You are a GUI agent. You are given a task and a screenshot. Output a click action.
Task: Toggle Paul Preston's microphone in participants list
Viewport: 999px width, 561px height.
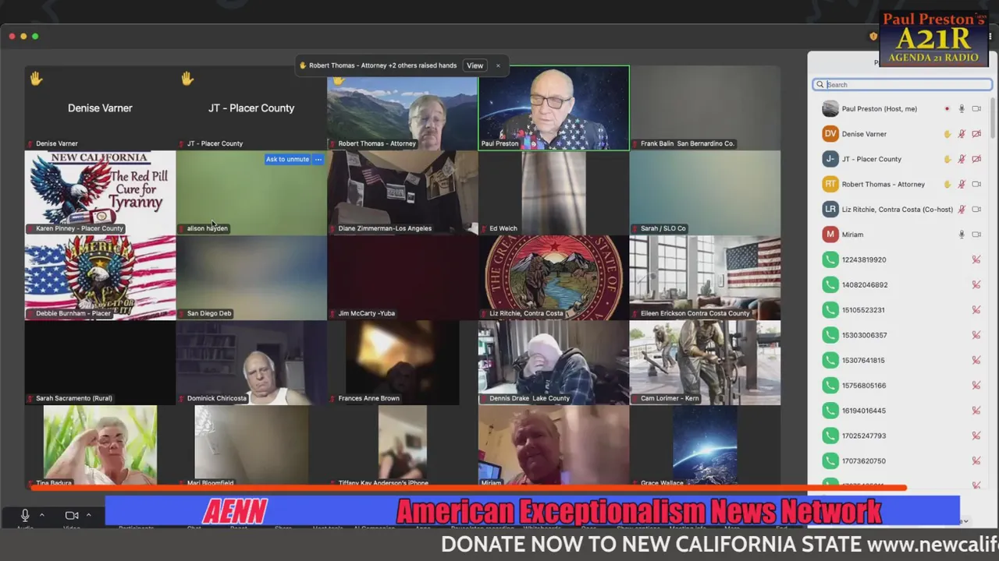pyautogui.click(x=962, y=109)
